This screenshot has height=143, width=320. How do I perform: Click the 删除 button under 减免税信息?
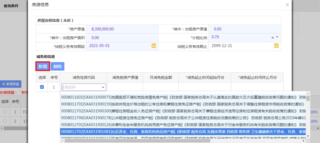click(x=57, y=66)
